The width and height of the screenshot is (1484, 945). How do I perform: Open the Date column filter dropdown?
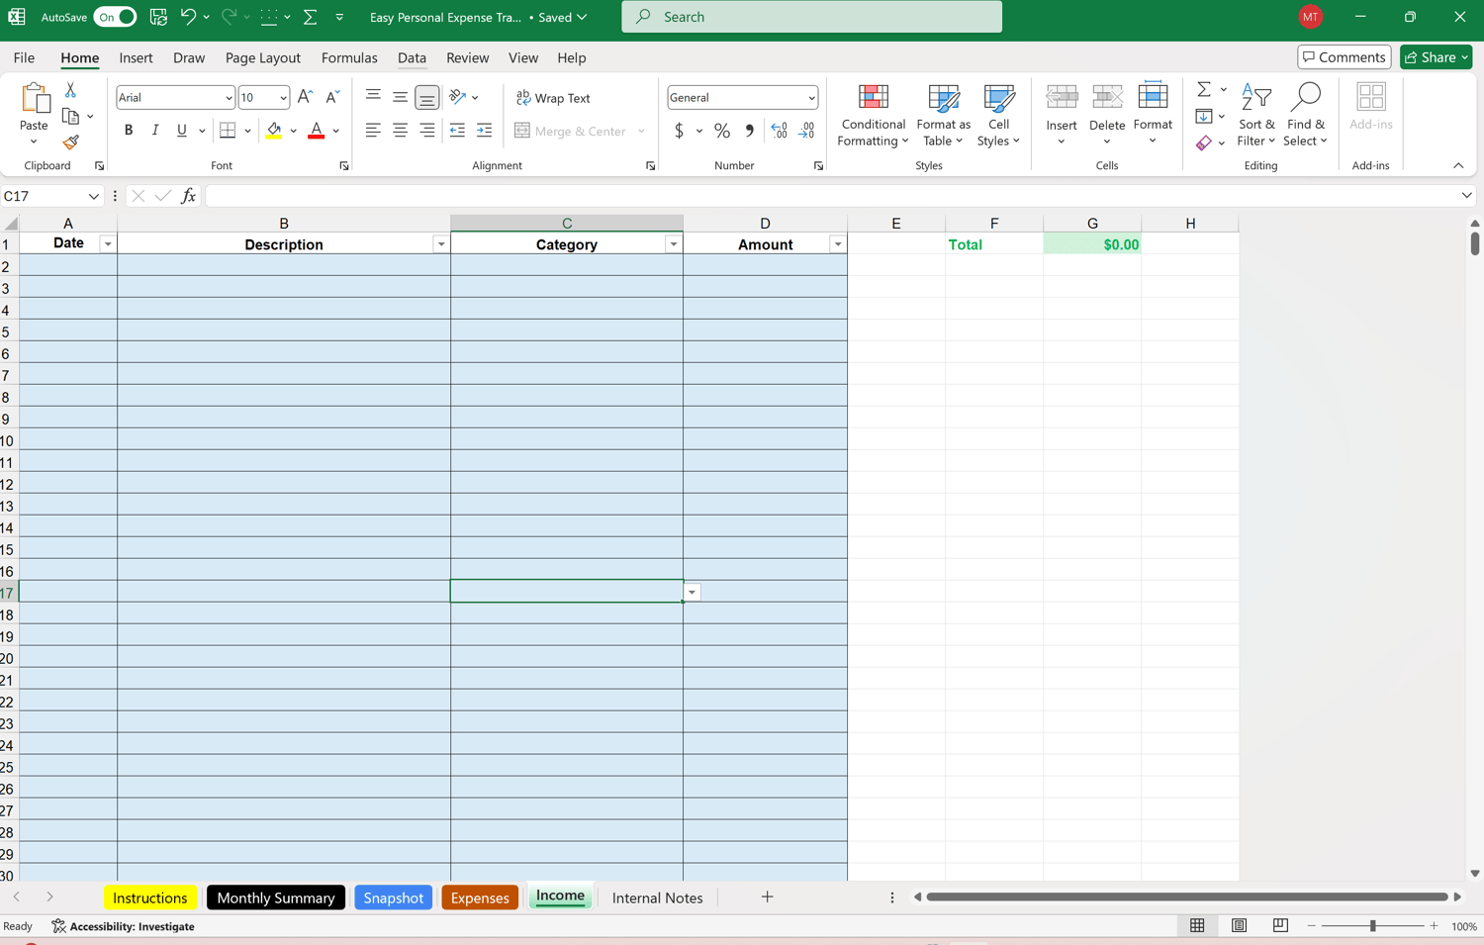point(108,244)
